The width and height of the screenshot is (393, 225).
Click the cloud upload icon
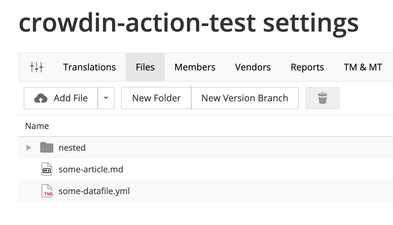click(x=41, y=98)
